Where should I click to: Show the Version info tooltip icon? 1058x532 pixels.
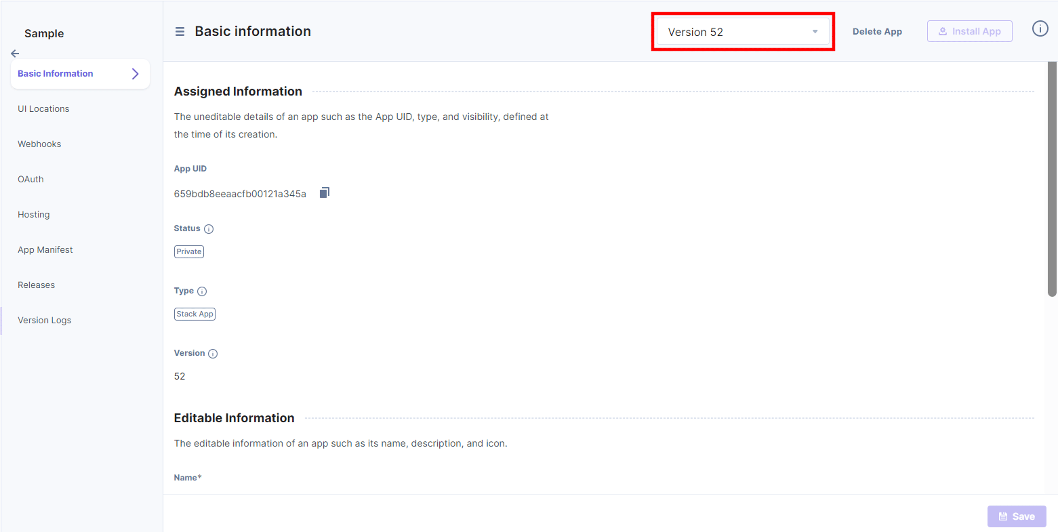point(213,354)
